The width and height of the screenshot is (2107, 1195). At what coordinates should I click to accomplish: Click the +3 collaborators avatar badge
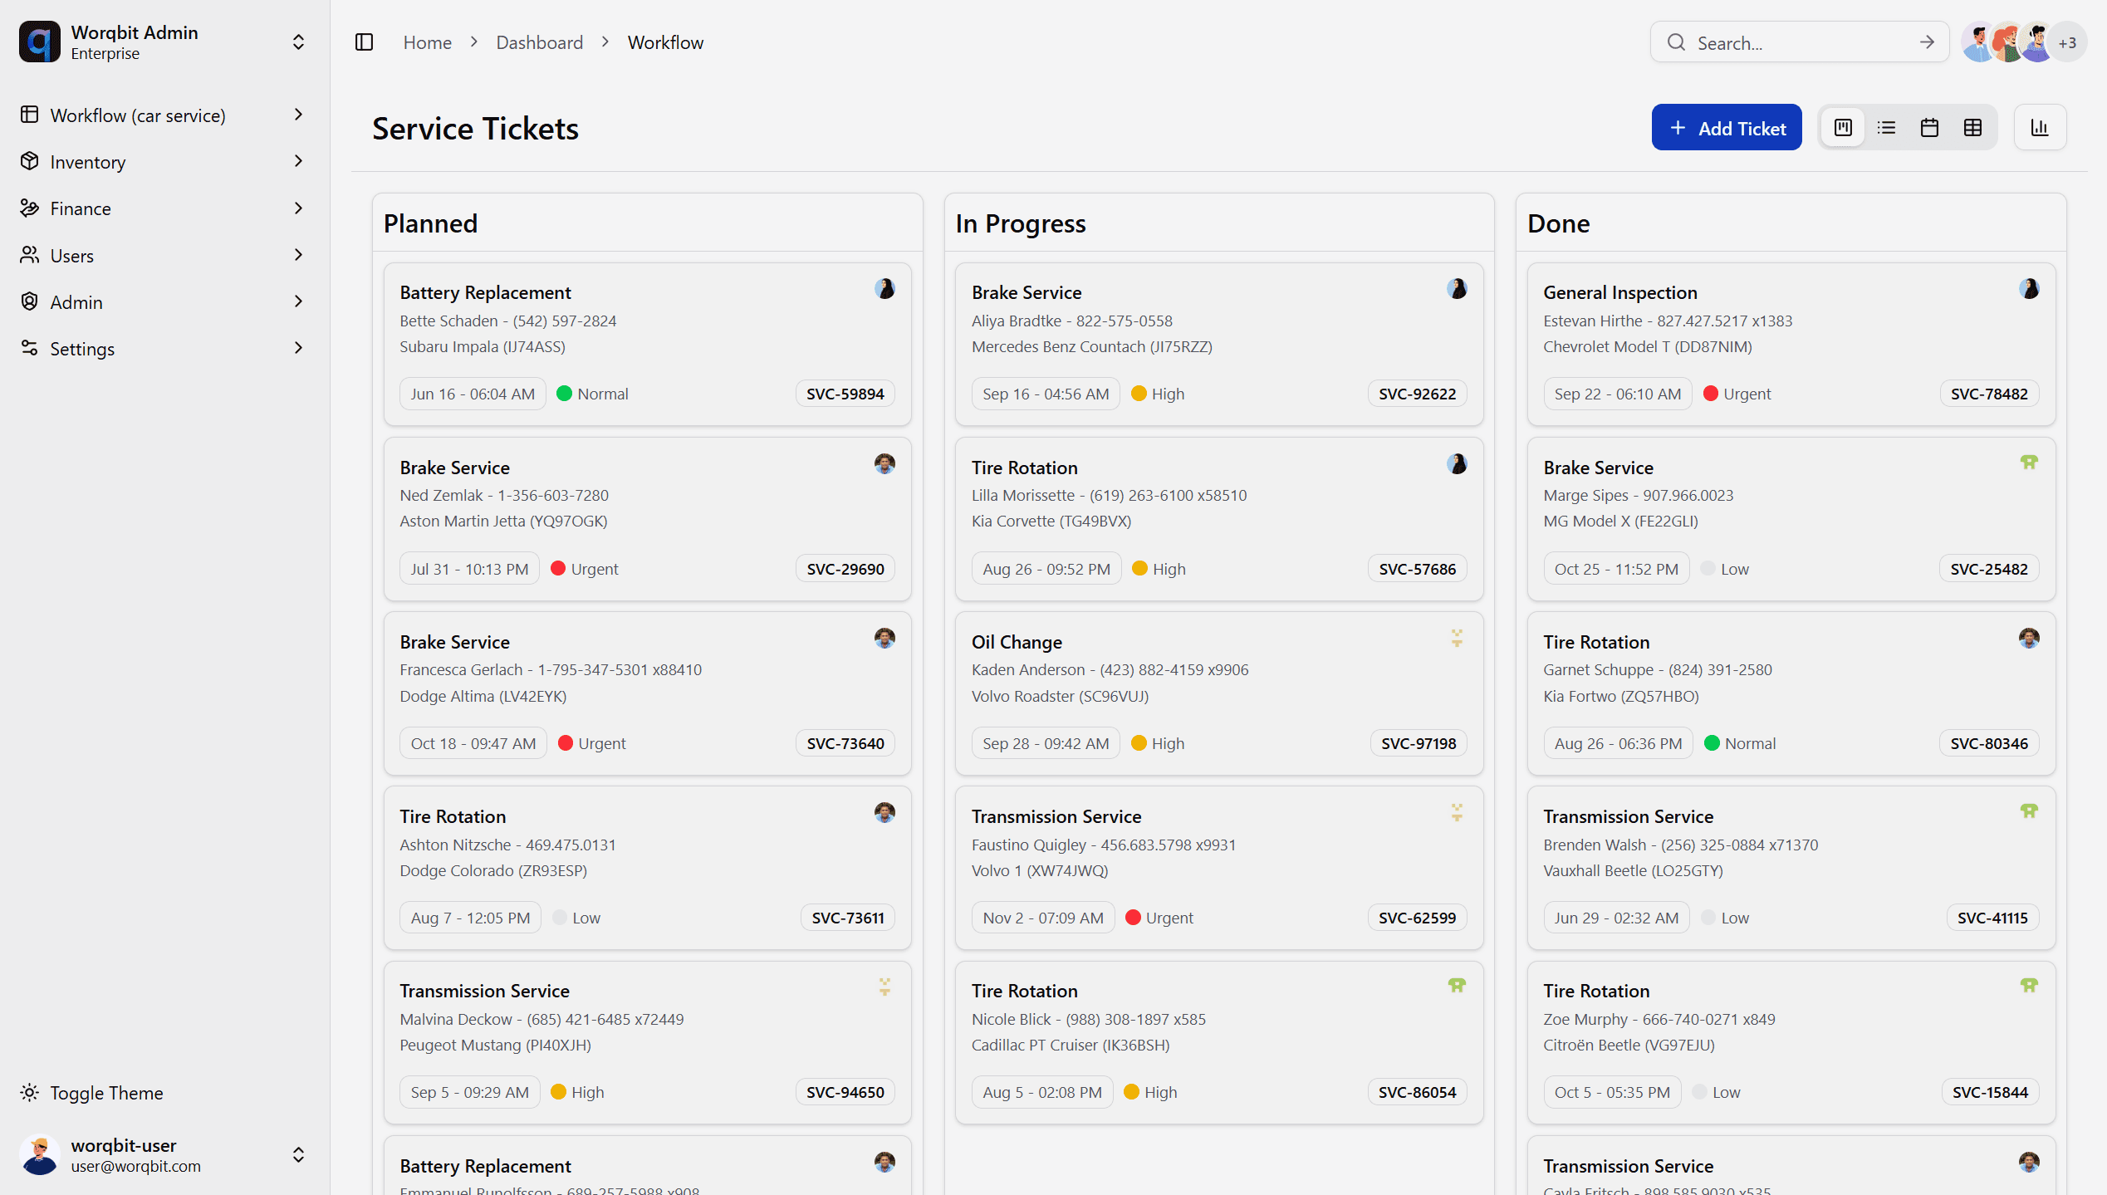[2067, 42]
